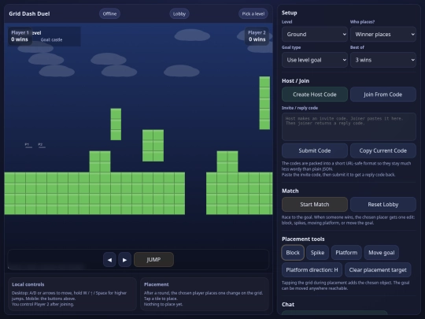Open the Level dropdown showing Ground
425x319 pixels.
click(314, 34)
